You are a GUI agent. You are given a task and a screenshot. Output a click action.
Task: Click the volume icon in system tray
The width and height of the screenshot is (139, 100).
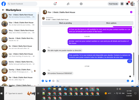click(120, 93)
